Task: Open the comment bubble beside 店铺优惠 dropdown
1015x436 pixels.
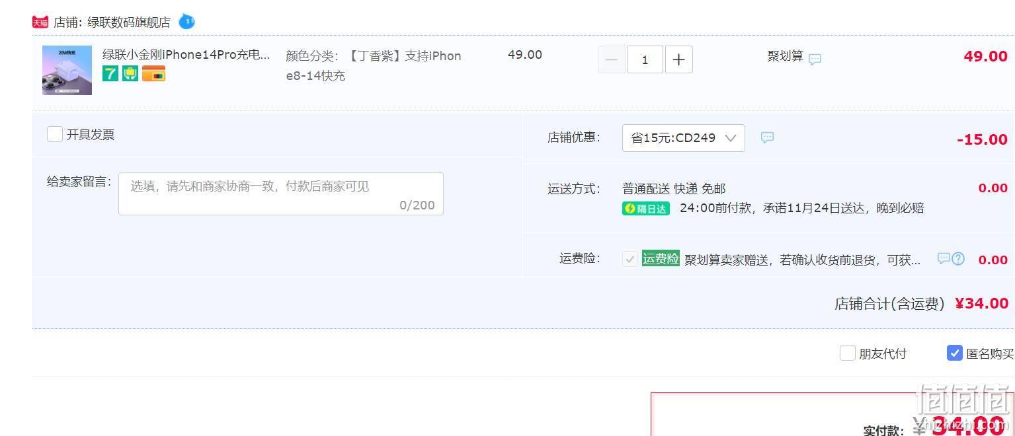Action: (x=767, y=137)
